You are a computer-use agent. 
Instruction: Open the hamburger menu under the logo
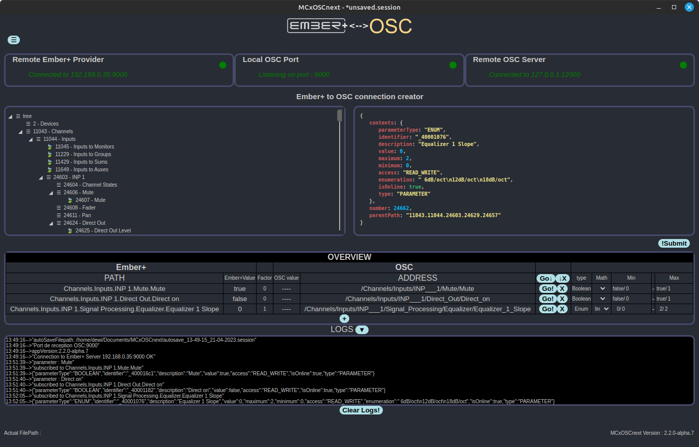coord(14,40)
